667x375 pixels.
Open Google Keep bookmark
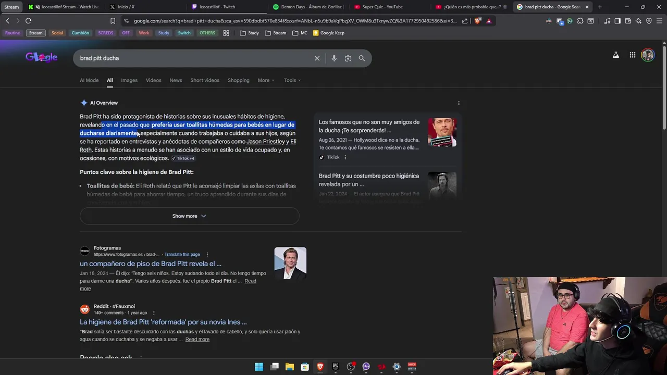[328, 33]
